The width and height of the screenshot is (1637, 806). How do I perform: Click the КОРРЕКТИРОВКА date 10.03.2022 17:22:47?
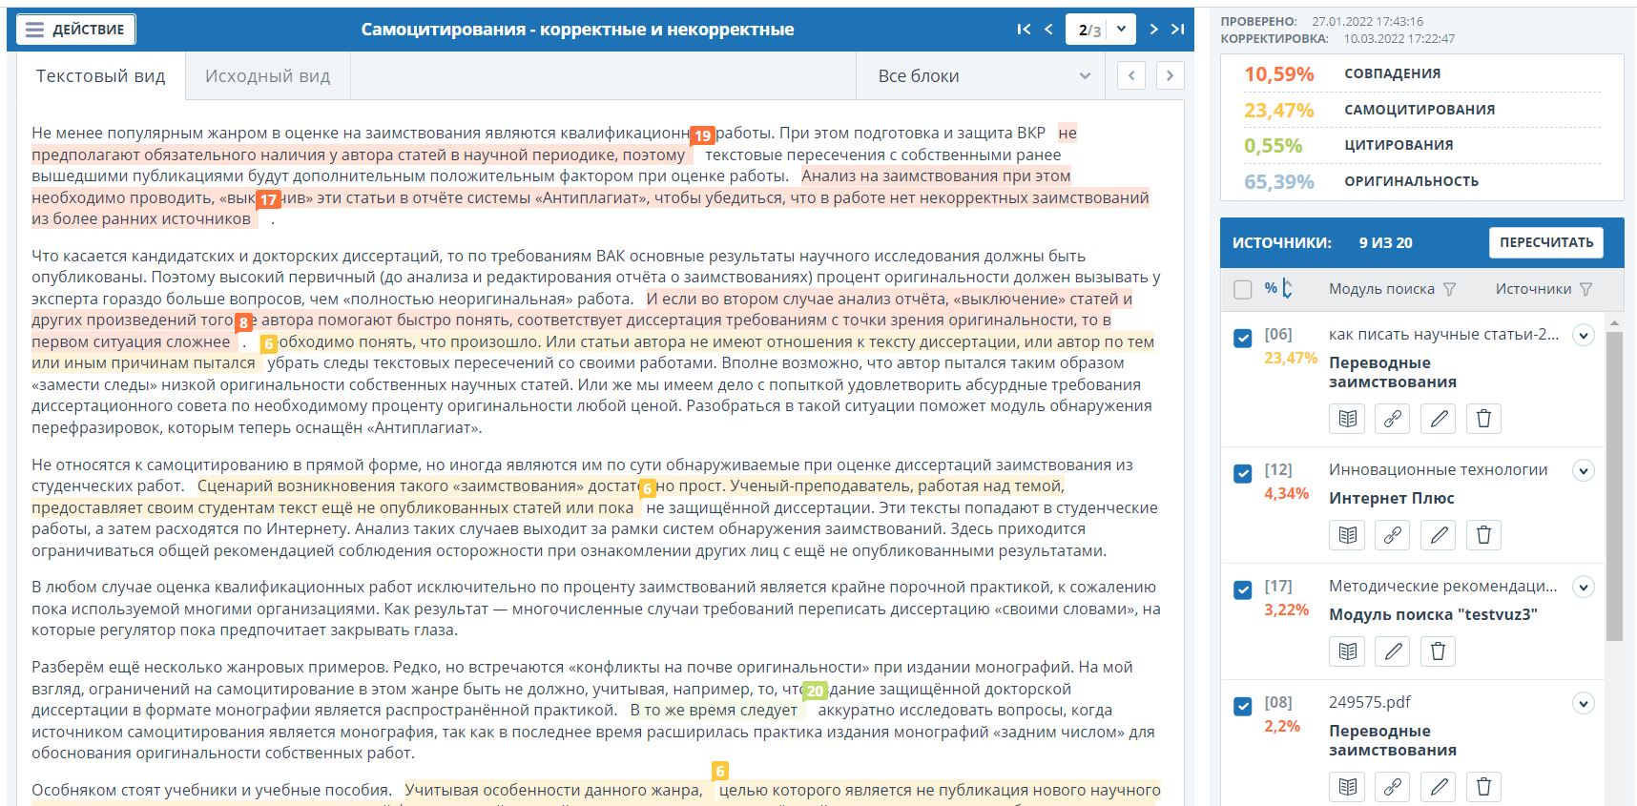tap(1399, 39)
